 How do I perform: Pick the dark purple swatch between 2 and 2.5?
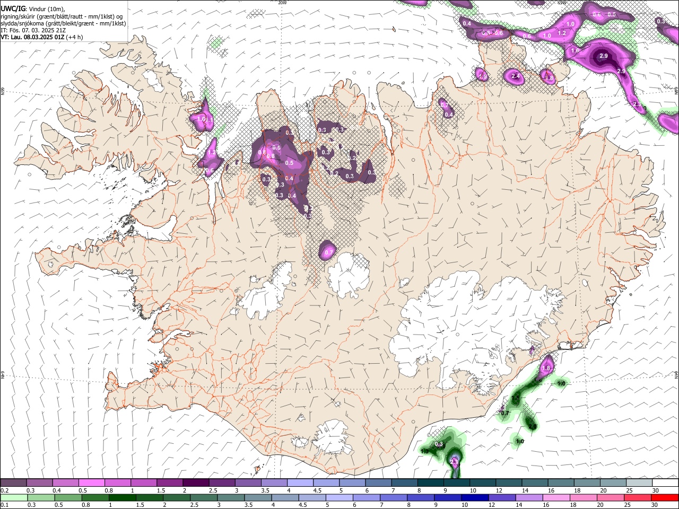click(196, 482)
